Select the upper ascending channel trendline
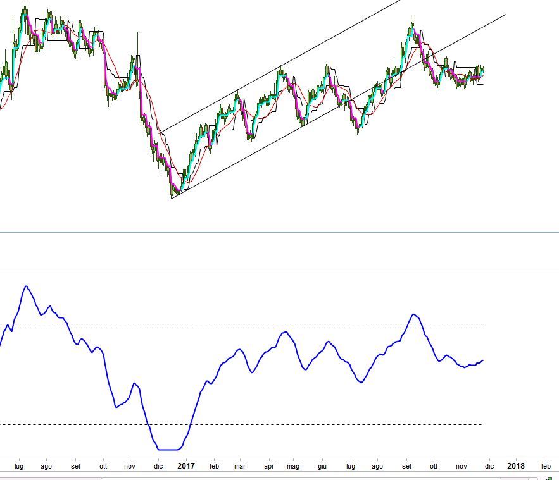Image resolution: width=559 pixels, height=480 pixels. coord(280,66)
